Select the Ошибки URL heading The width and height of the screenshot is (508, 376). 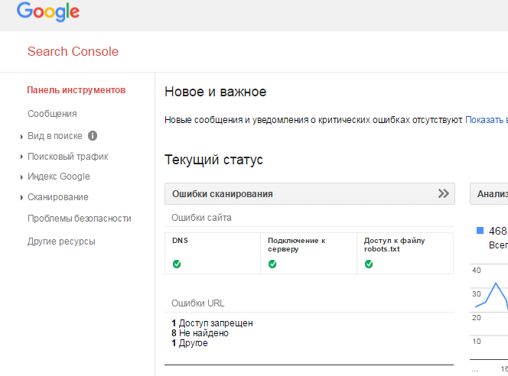[x=197, y=303]
